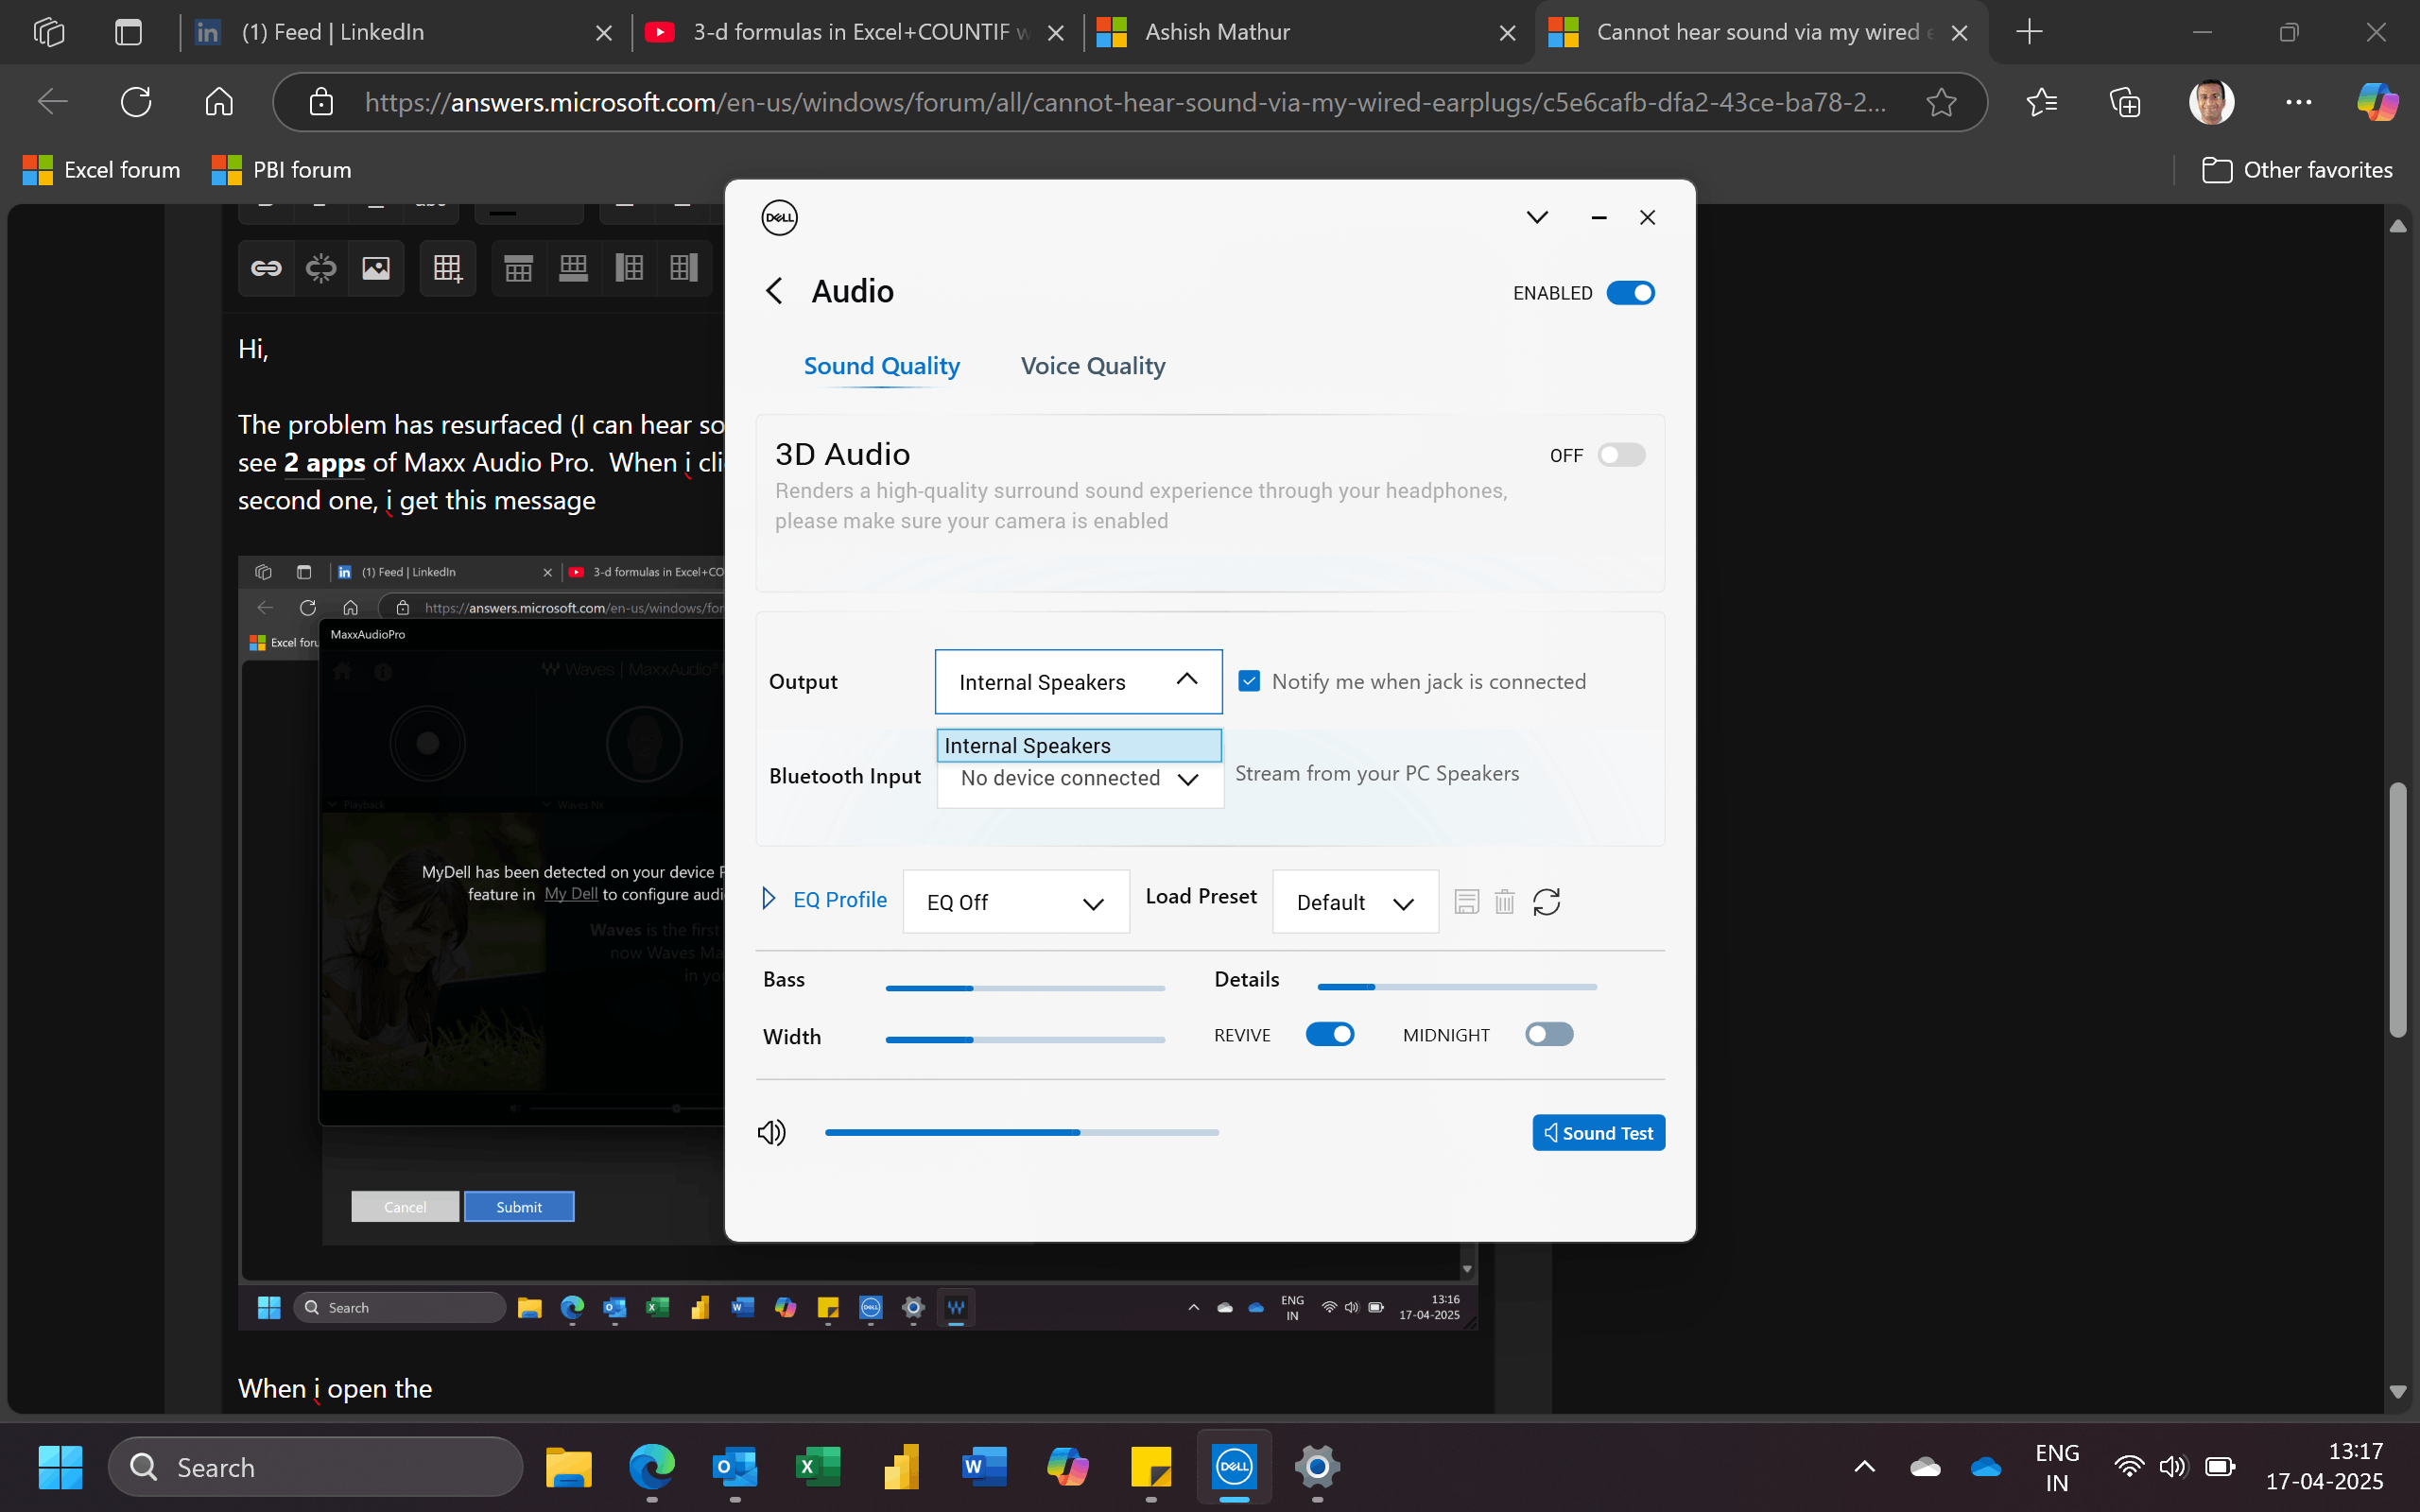2420x1512 pixels.
Task: Click the Copilot icon in Edge toolbar
Action: [2376, 102]
